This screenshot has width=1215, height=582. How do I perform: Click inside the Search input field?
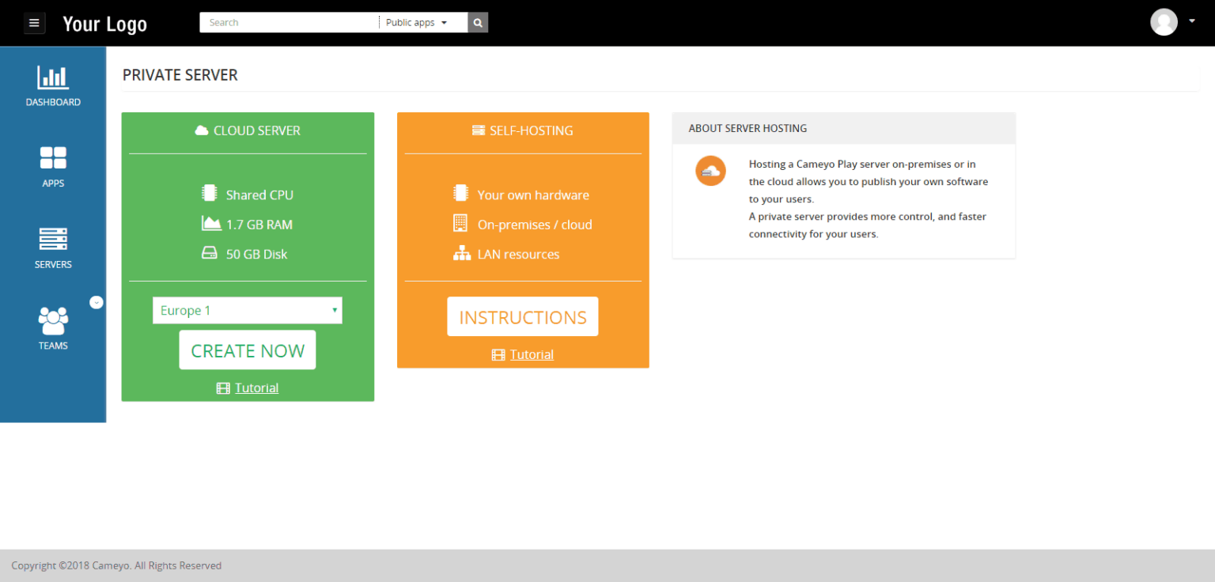coord(289,22)
